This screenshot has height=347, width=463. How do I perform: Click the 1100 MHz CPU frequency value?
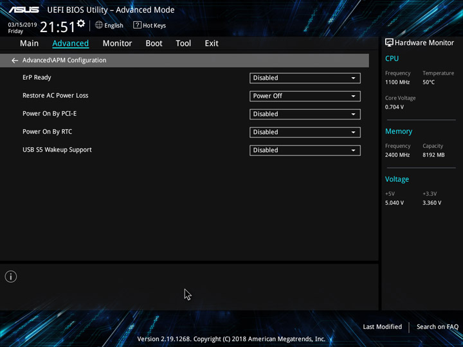pyautogui.click(x=397, y=82)
